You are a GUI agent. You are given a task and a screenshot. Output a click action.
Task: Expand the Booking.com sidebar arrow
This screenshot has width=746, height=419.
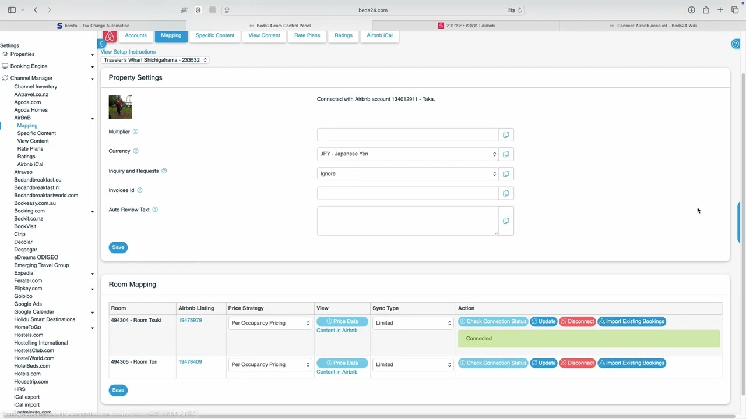point(92,212)
